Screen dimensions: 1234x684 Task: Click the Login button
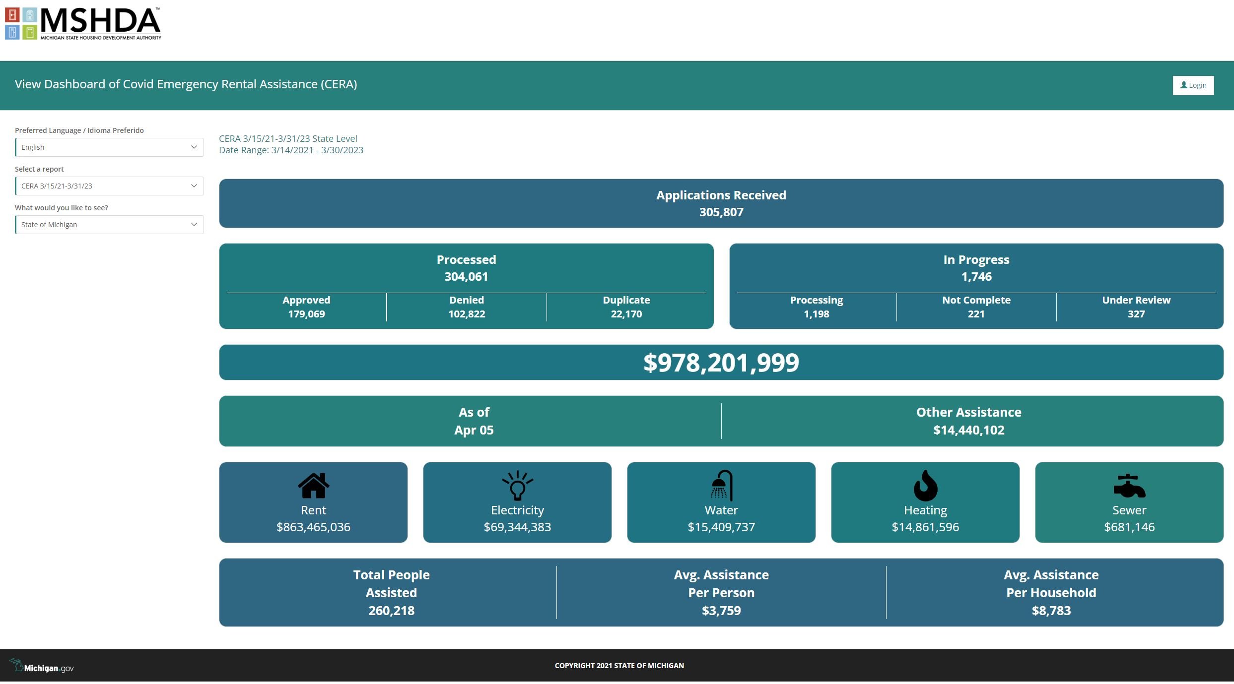(x=1193, y=85)
